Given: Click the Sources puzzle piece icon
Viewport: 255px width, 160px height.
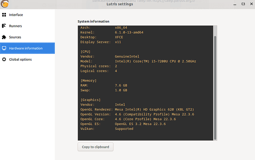Looking at the screenshot, I should [x=4, y=37].
